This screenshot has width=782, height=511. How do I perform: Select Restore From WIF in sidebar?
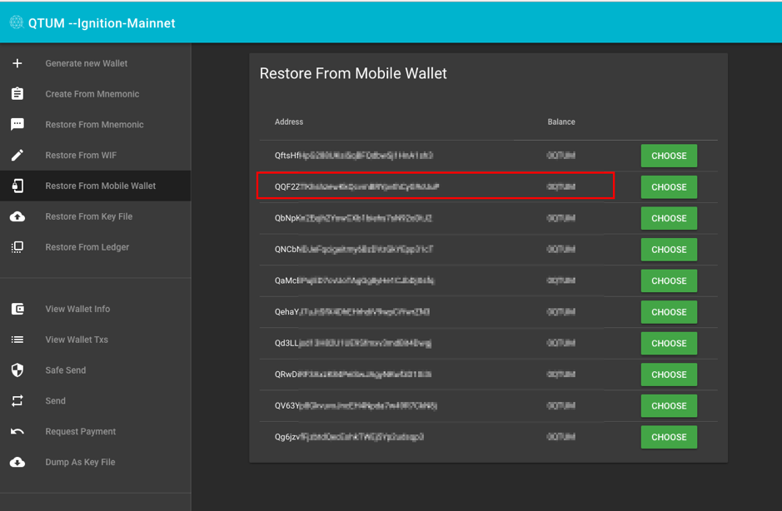[x=81, y=155]
